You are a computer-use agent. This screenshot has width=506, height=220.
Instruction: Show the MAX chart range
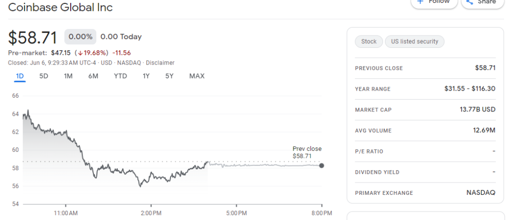197,76
